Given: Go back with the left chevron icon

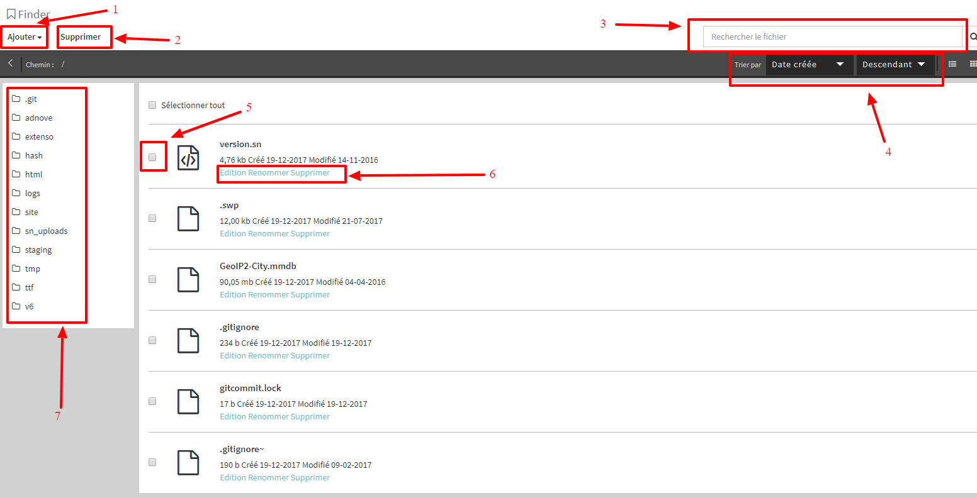Looking at the screenshot, I should point(10,64).
